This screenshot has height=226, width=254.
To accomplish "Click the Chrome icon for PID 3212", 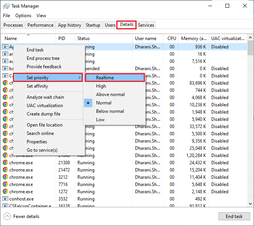I will click(x=5, y=177).
